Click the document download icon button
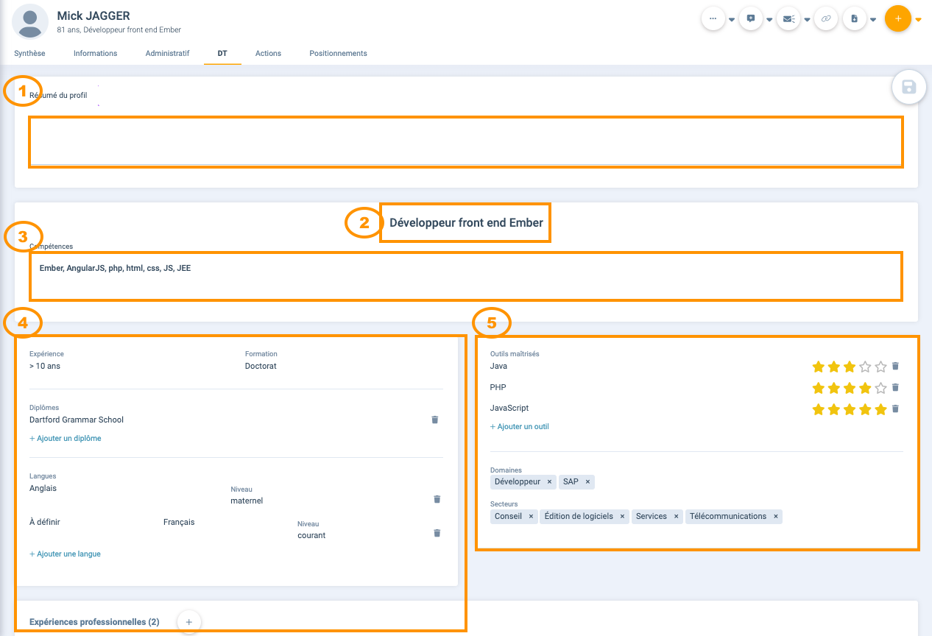The width and height of the screenshot is (932, 636). (x=854, y=18)
